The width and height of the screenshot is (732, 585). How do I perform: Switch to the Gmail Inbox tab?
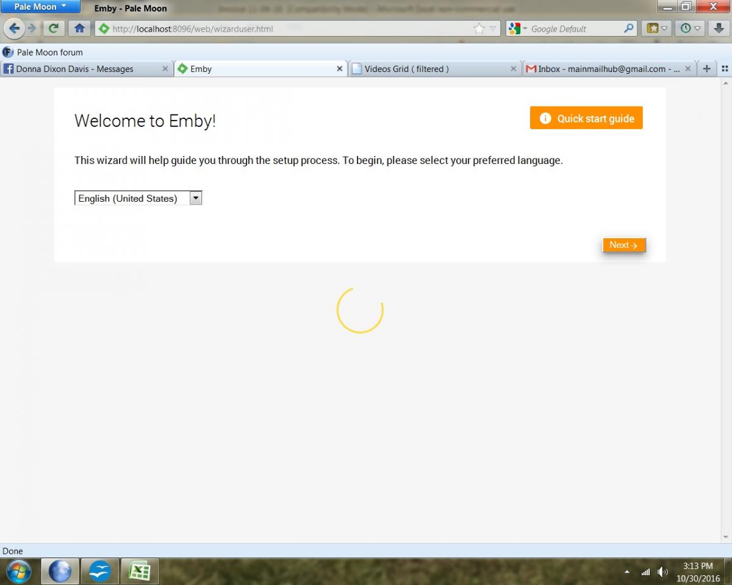609,69
